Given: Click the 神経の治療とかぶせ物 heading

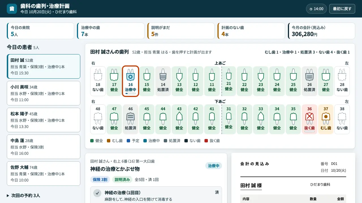Looking at the screenshot, I should (x=115, y=169).
